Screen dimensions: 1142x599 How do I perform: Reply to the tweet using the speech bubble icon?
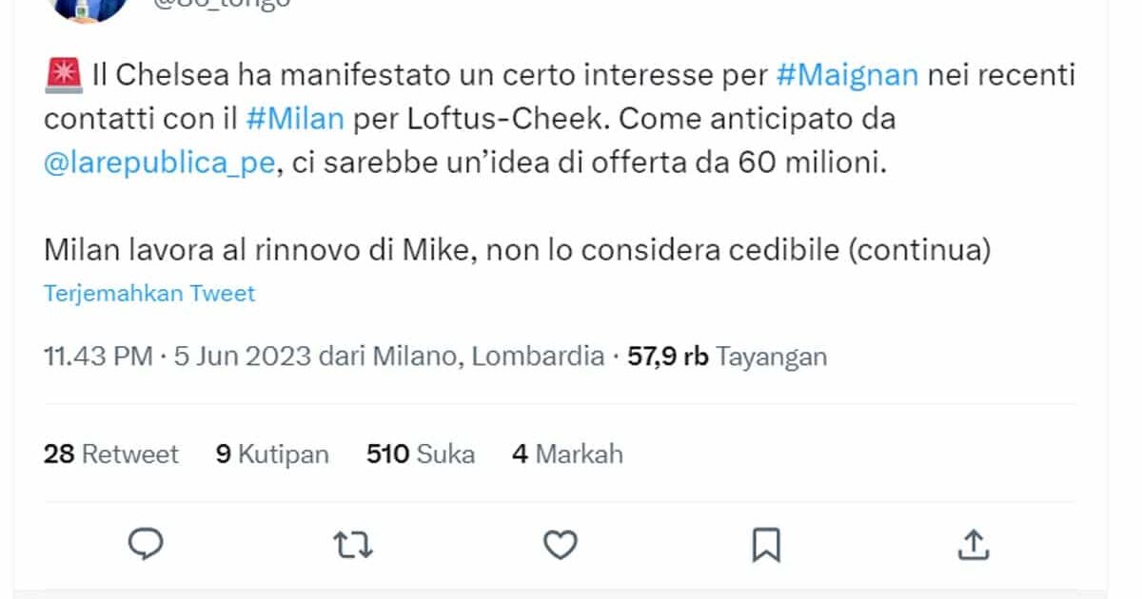point(145,545)
